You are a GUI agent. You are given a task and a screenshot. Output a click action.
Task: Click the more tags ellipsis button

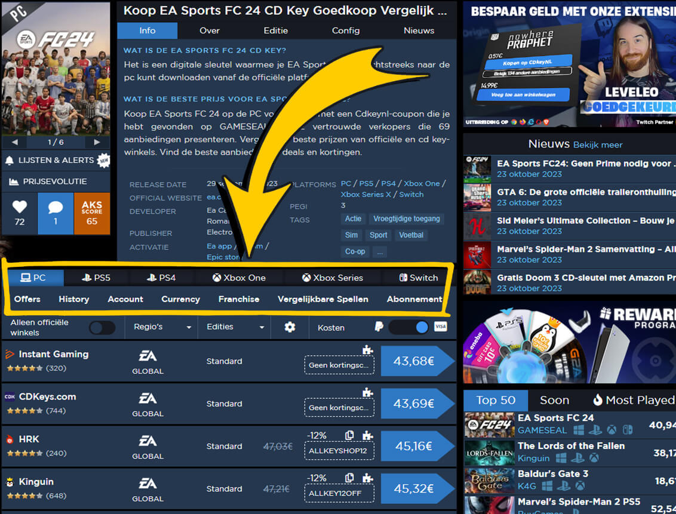tap(380, 251)
